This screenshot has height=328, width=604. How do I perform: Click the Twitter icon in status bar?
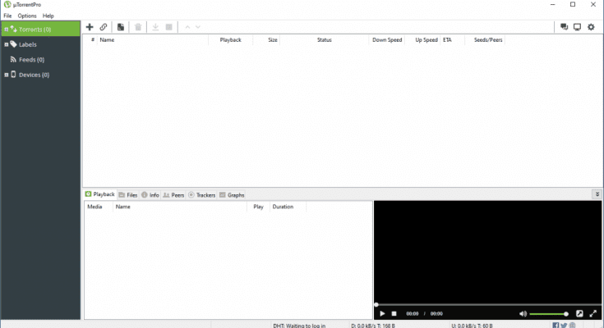click(565, 325)
